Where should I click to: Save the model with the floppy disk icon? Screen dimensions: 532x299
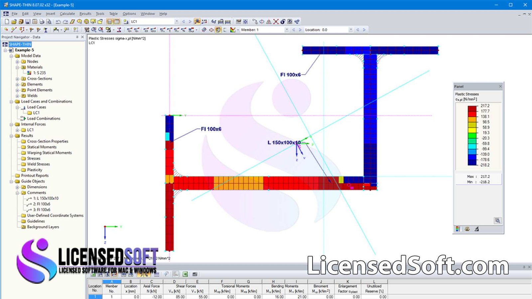pyautogui.click(x=28, y=22)
